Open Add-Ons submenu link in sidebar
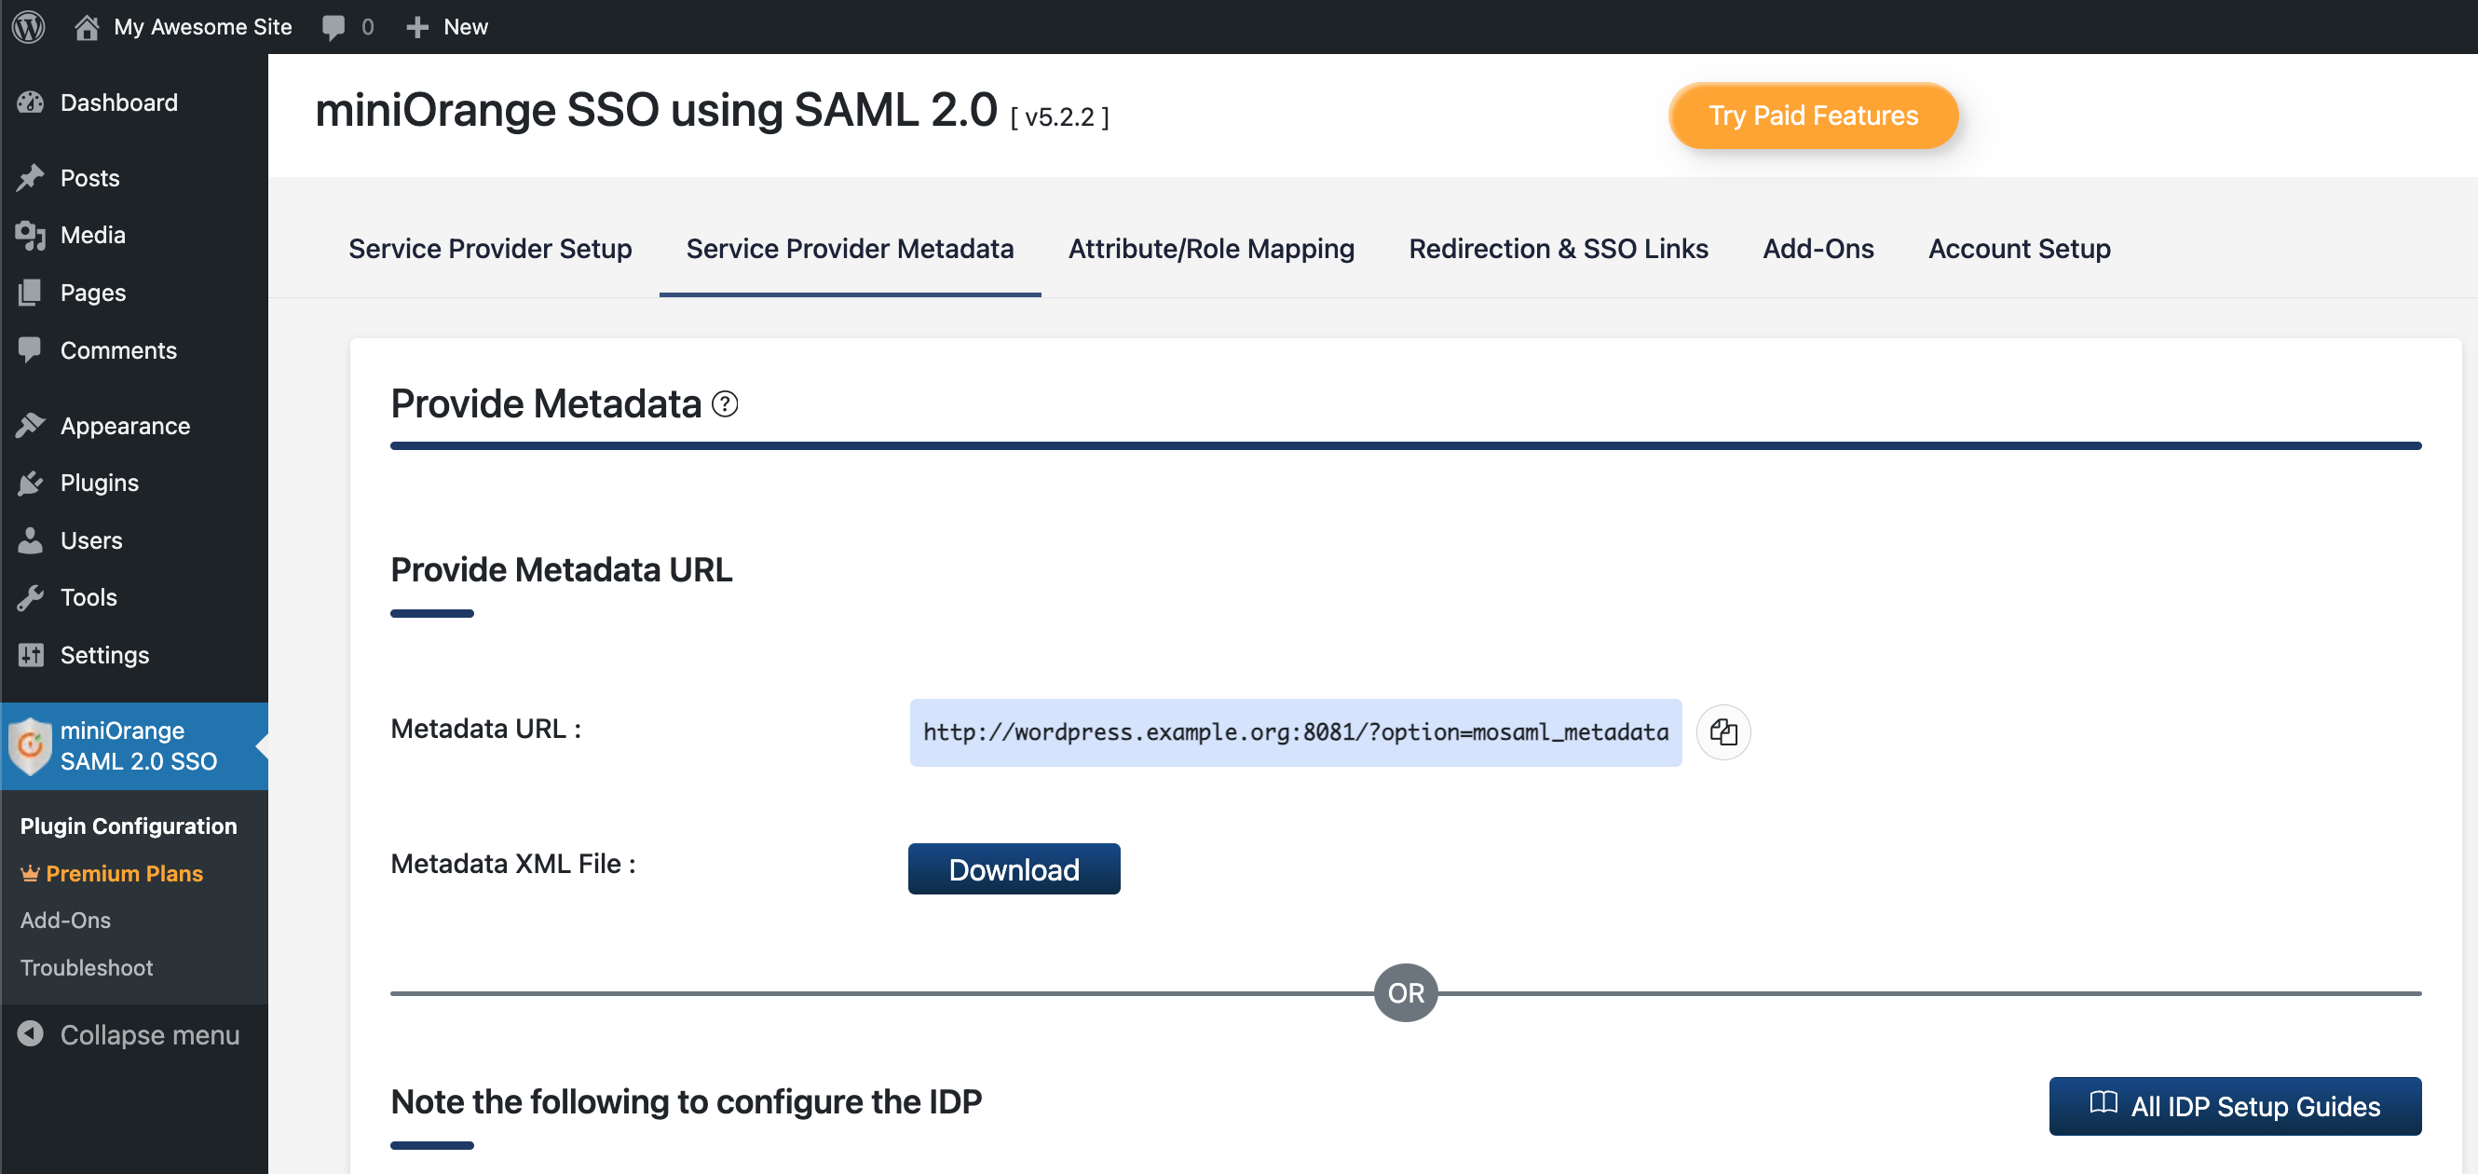 (x=65, y=920)
